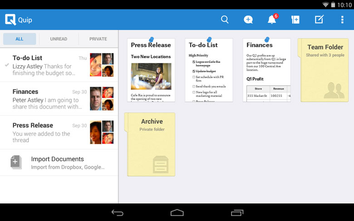Switch to the ALL tab
This screenshot has width=354, height=221.
click(x=20, y=39)
